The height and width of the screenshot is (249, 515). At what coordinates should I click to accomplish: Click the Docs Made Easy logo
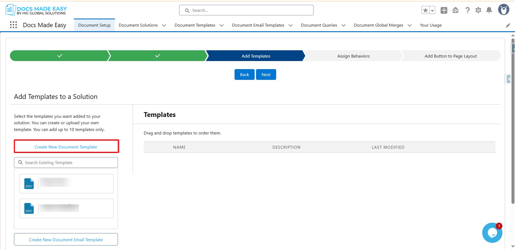click(x=36, y=10)
